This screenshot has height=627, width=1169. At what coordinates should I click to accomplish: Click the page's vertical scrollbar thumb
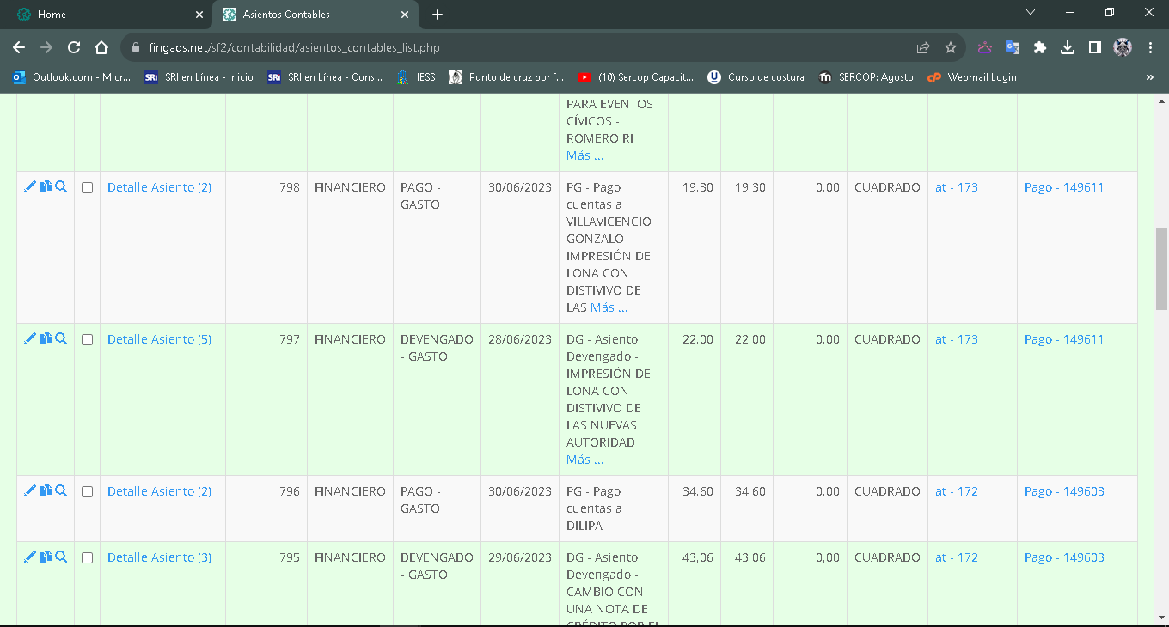1161,268
